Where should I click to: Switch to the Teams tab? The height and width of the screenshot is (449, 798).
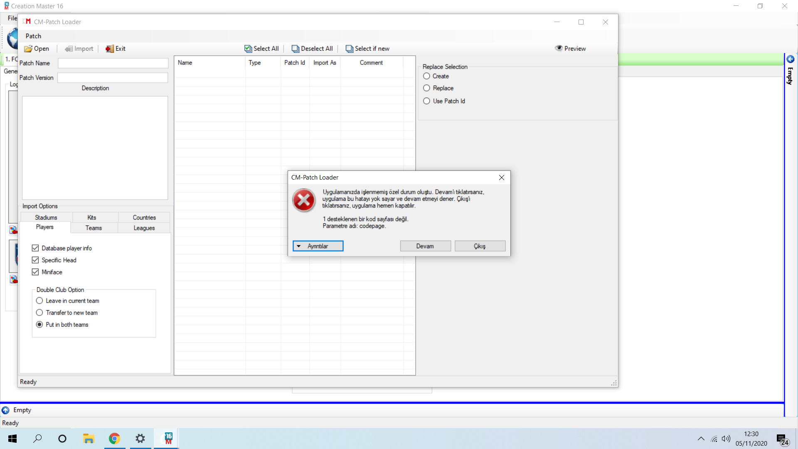click(94, 228)
